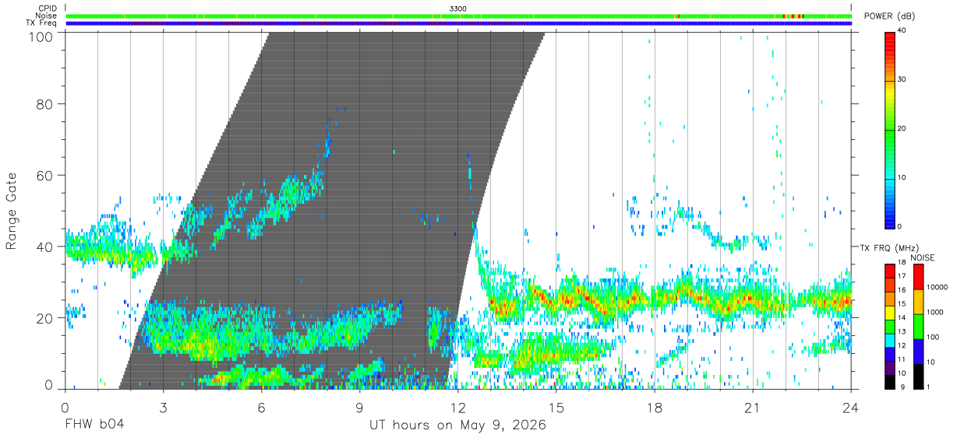Click the UT hours on May 9, 2026 axis title

coord(457,425)
